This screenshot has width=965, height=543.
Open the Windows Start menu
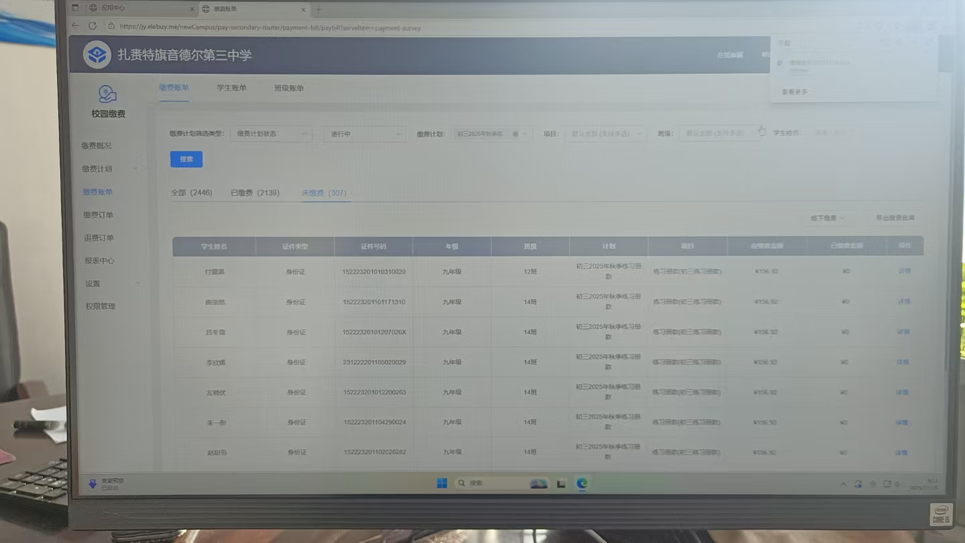click(x=442, y=483)
